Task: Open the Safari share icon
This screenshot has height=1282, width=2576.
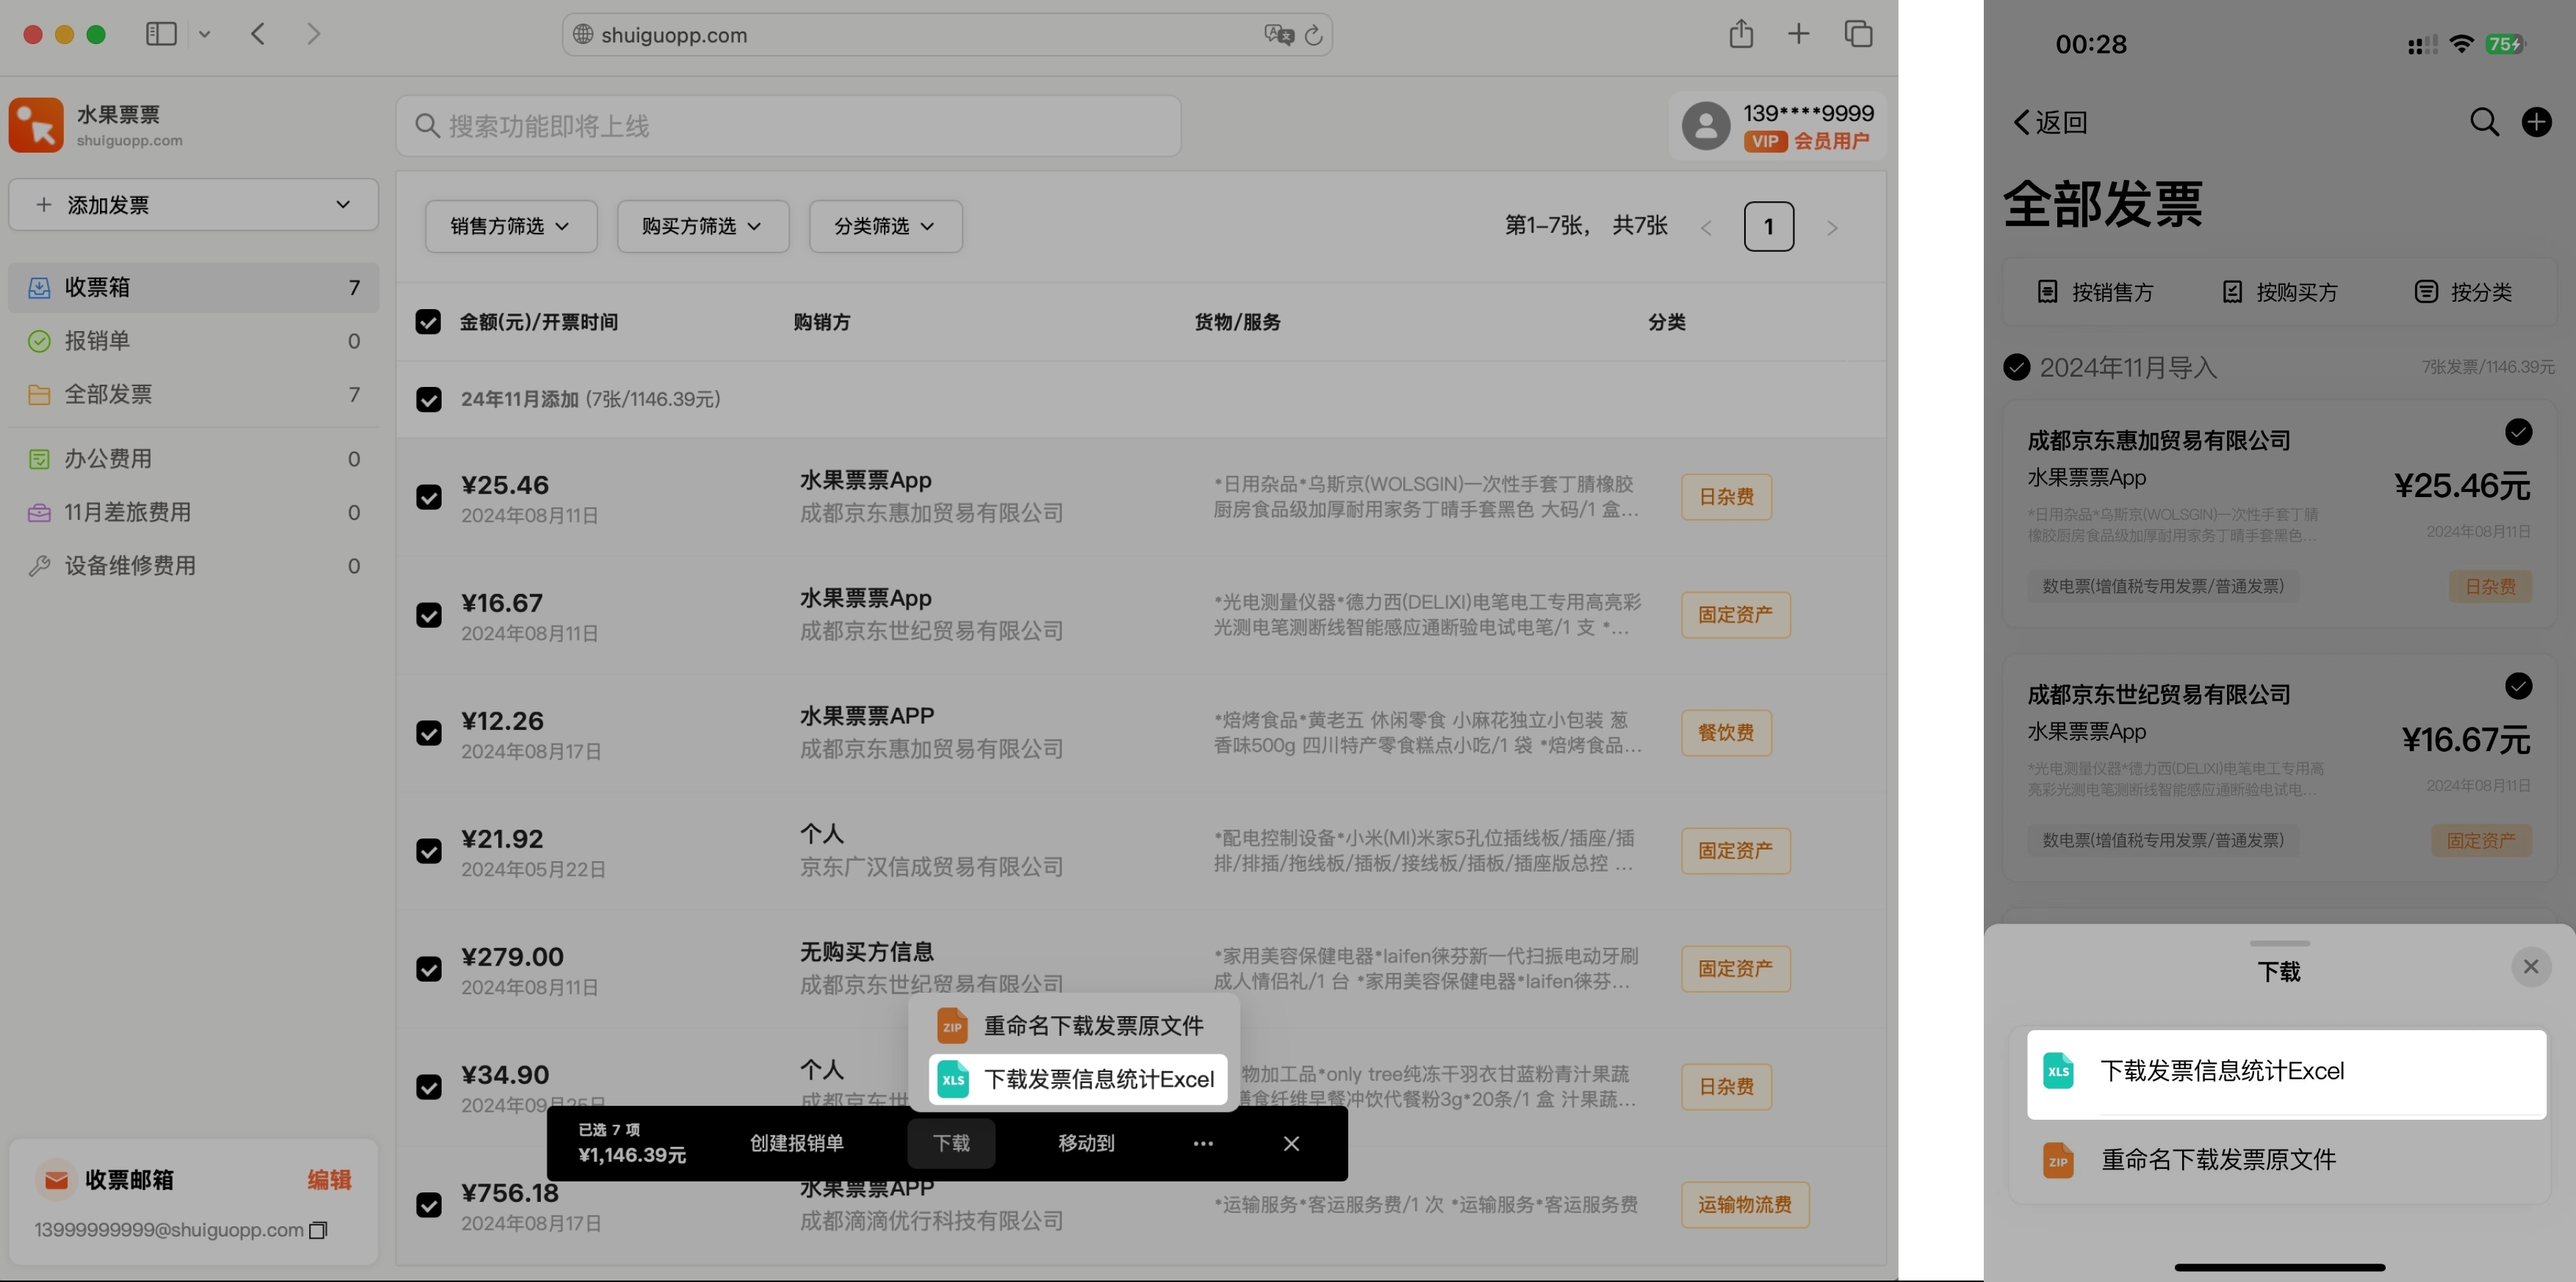Action: click(1741, 33)
